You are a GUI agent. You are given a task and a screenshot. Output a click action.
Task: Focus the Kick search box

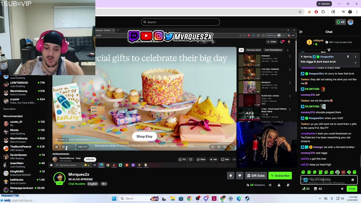point(180,22)
